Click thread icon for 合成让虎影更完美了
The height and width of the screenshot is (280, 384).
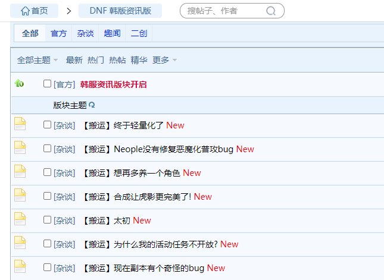coord(20,195)
